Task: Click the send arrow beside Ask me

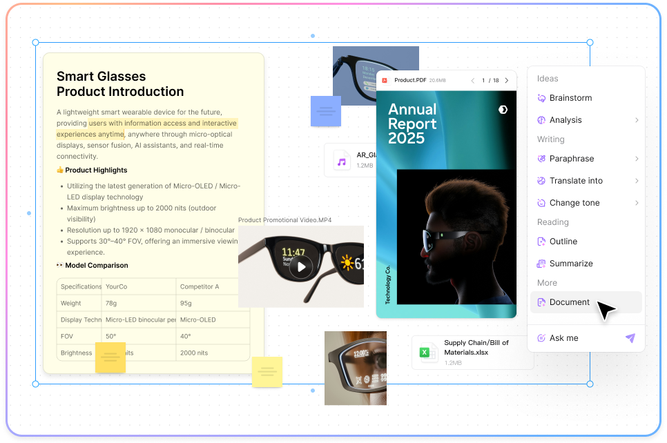Action: (630, 338)
